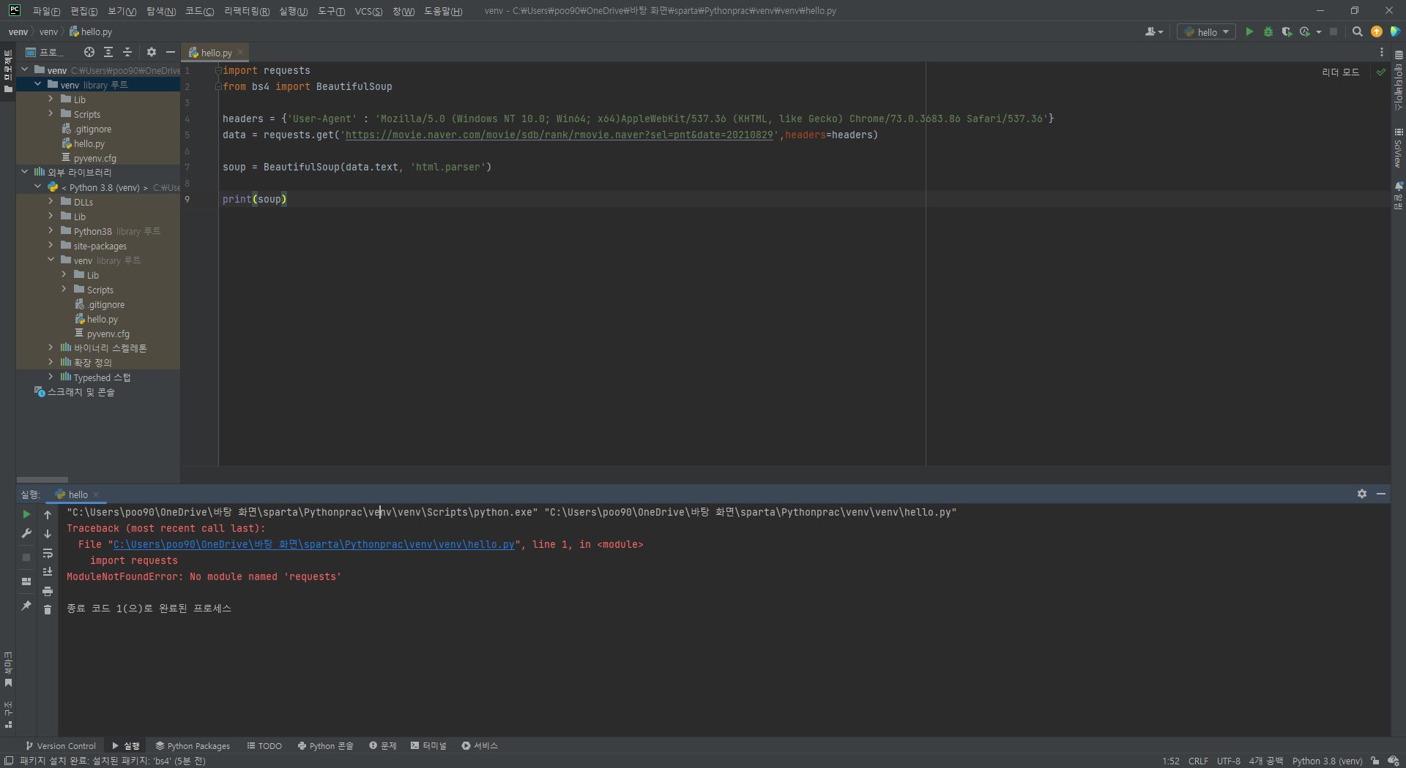
Task: Open the 파일(F) menu
Action: tap(46, 11)
